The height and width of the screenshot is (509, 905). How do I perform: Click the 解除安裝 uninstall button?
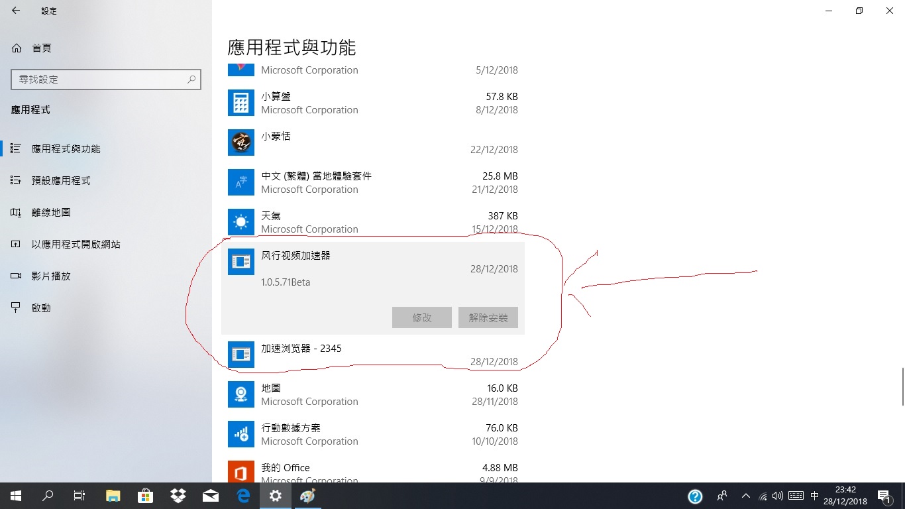coord(488,317)
